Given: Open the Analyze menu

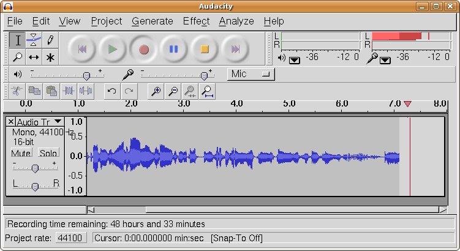Looking at the screenshot, I should (236, 21).
